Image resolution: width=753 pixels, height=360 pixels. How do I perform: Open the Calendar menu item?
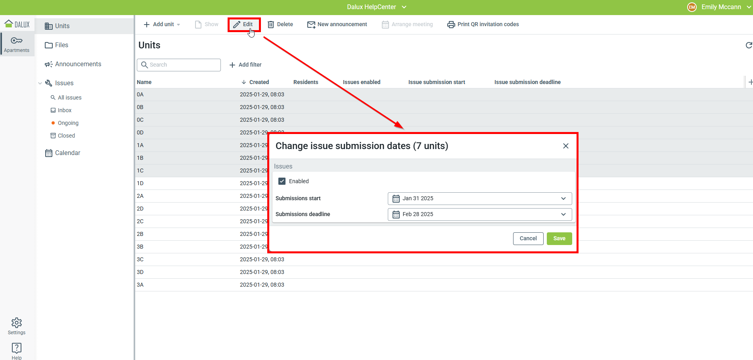coord(67,153)
